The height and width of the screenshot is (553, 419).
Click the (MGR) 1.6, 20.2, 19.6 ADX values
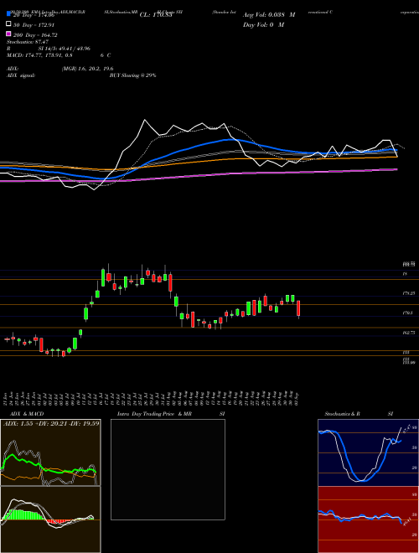[87, 69]
